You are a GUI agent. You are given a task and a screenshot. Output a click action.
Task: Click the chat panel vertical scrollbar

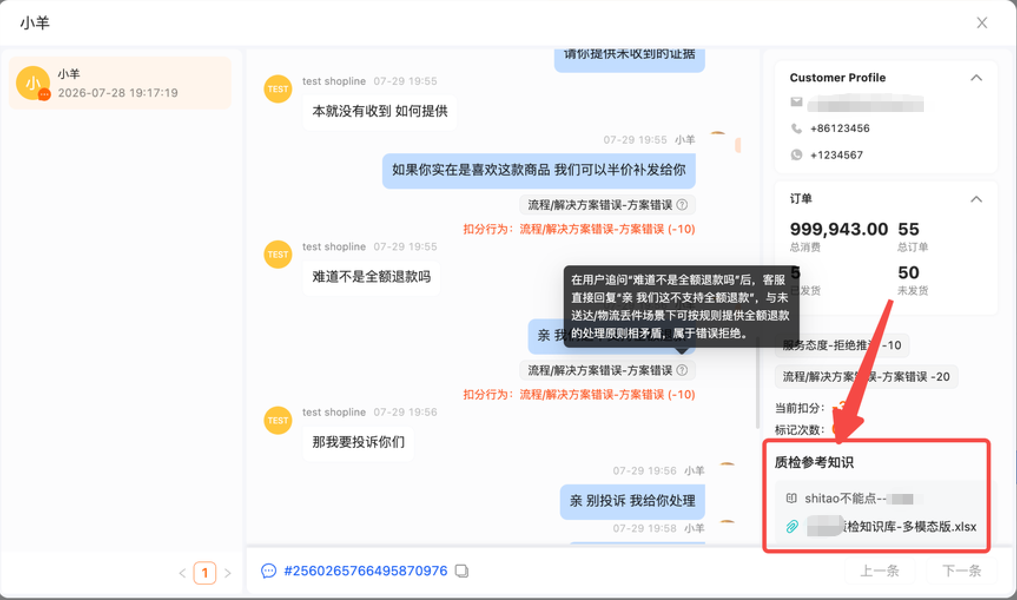(x=758, y=383)
